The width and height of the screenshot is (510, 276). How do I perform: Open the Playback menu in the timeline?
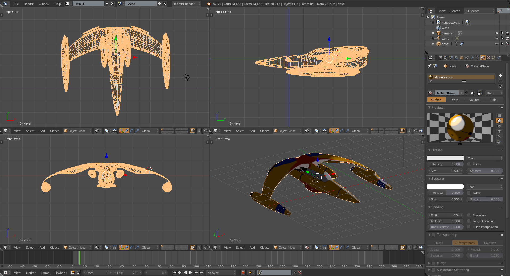[60, 273]
